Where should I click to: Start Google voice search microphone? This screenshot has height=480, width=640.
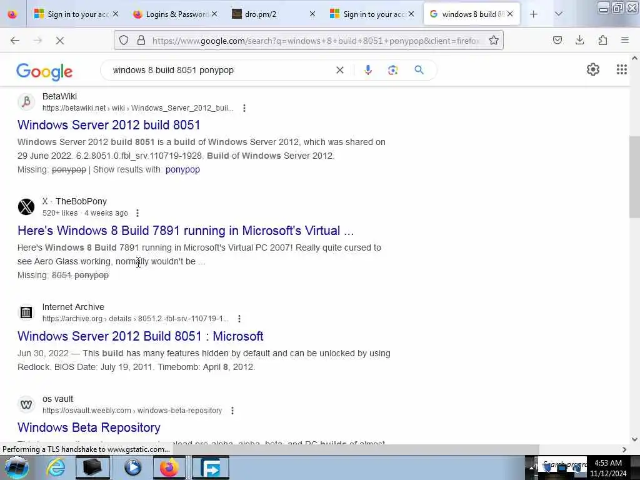click(x=368, y=70)
